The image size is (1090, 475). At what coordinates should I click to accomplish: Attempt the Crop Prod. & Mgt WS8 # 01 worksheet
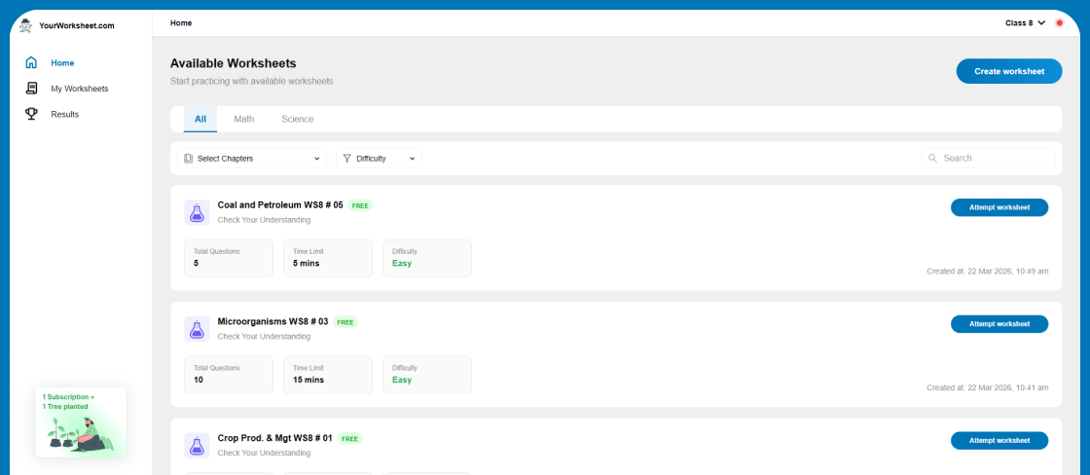(x=999, y=440)
